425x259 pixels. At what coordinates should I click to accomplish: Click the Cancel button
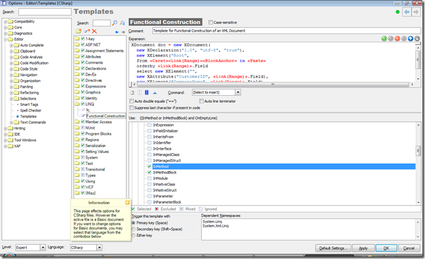coord(408,248)
